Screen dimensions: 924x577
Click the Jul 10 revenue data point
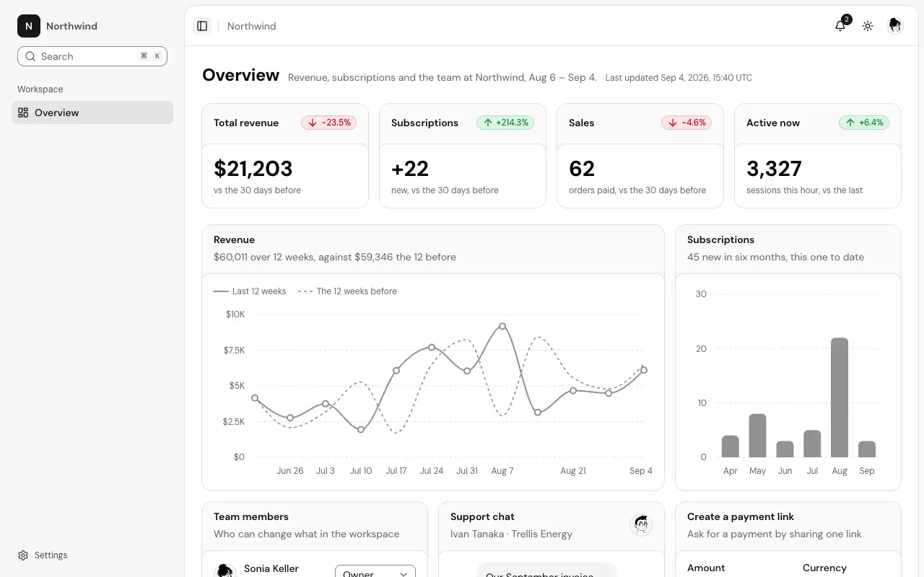[x=361, y=430]
